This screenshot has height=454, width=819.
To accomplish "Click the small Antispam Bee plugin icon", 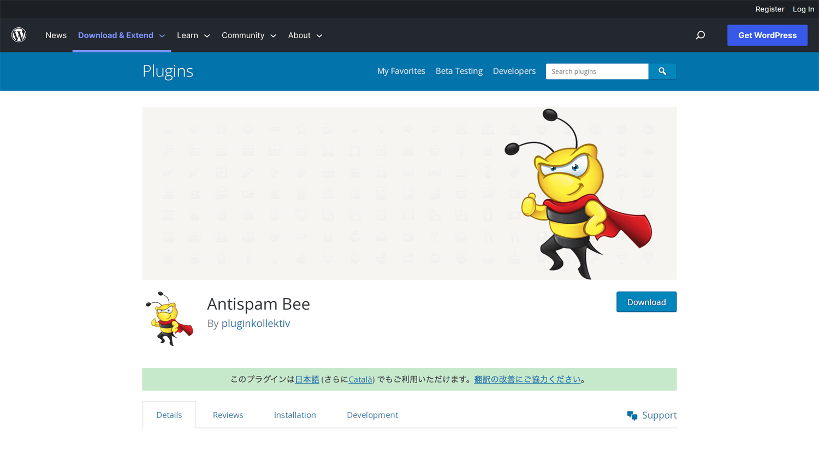I will (x=169, y=319).
